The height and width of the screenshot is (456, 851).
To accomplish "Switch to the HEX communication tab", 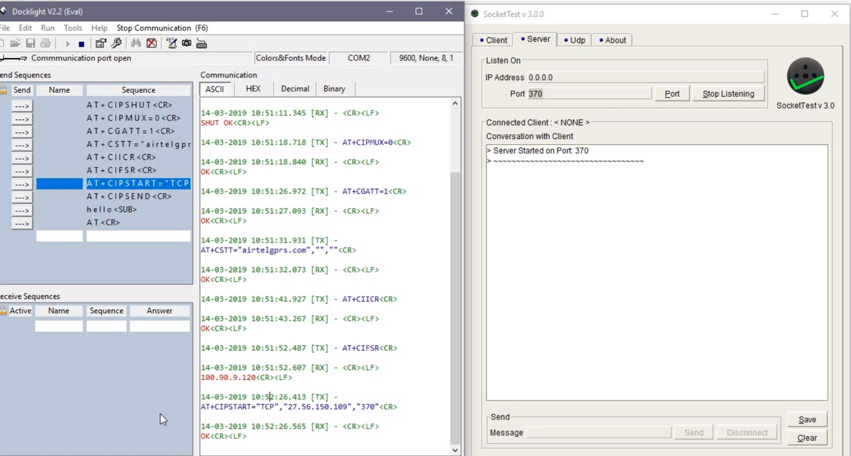I will pyautogui.click(x=253, y=89).
